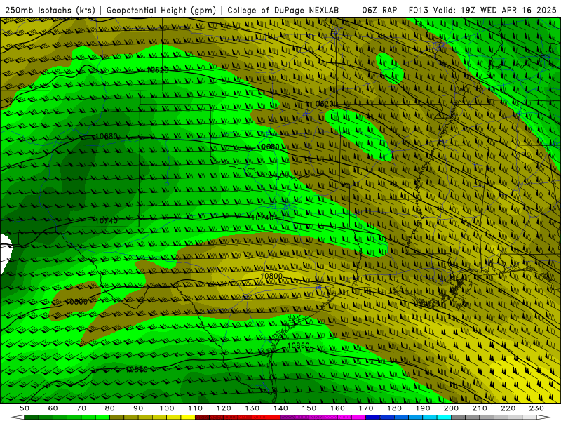
Task: Click 'F013 Valid: 19Z WED APR 16 2025'
Action: (x=482, y=10)
